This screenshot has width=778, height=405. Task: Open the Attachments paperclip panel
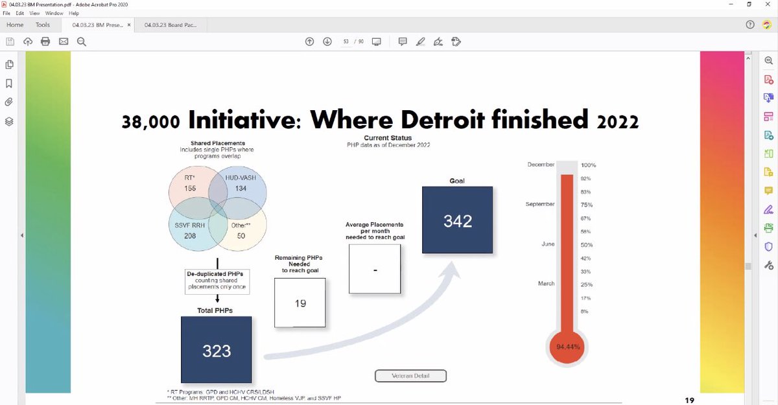[x=9, y=102]
